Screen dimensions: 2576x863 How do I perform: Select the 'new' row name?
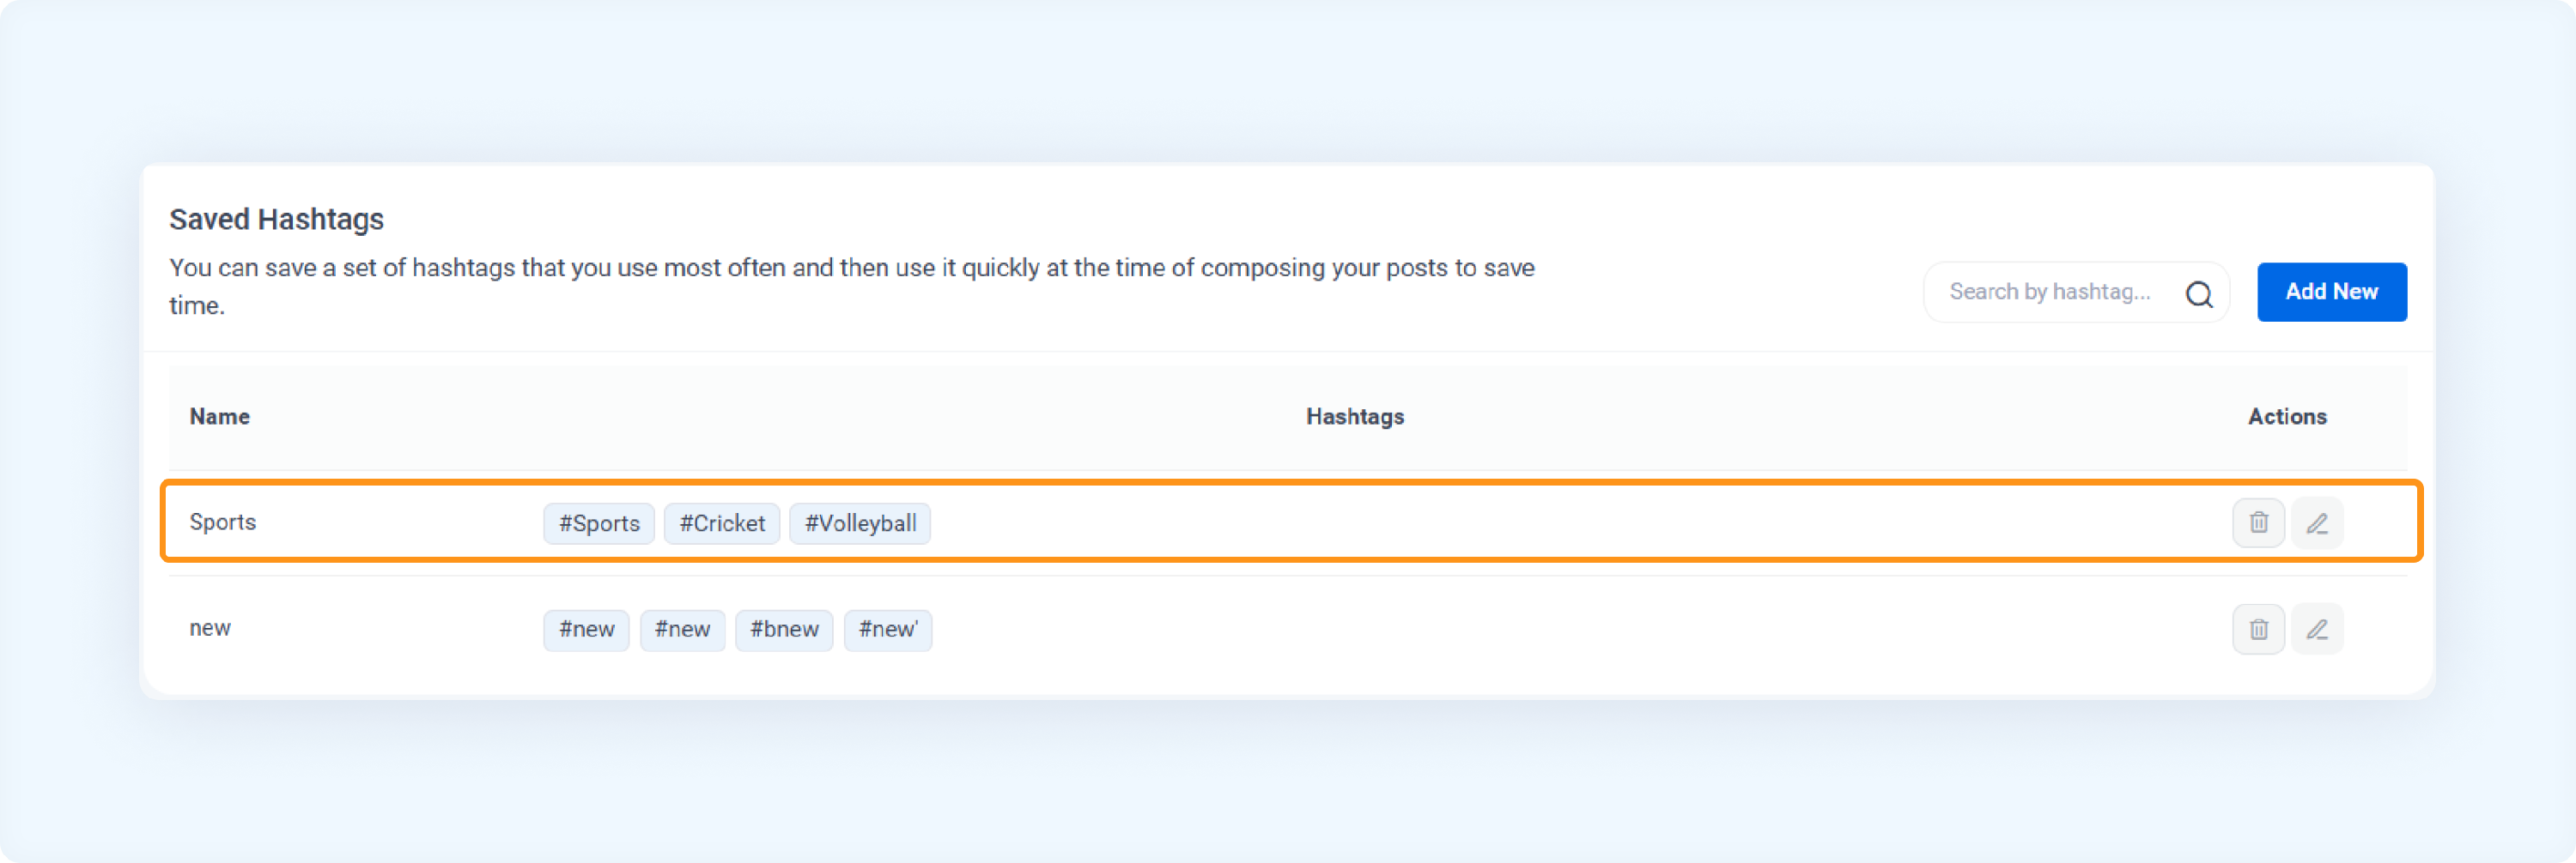(x=210, y=628)
